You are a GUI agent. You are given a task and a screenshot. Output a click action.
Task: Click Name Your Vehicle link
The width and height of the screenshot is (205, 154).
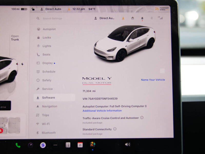(153, 80)
